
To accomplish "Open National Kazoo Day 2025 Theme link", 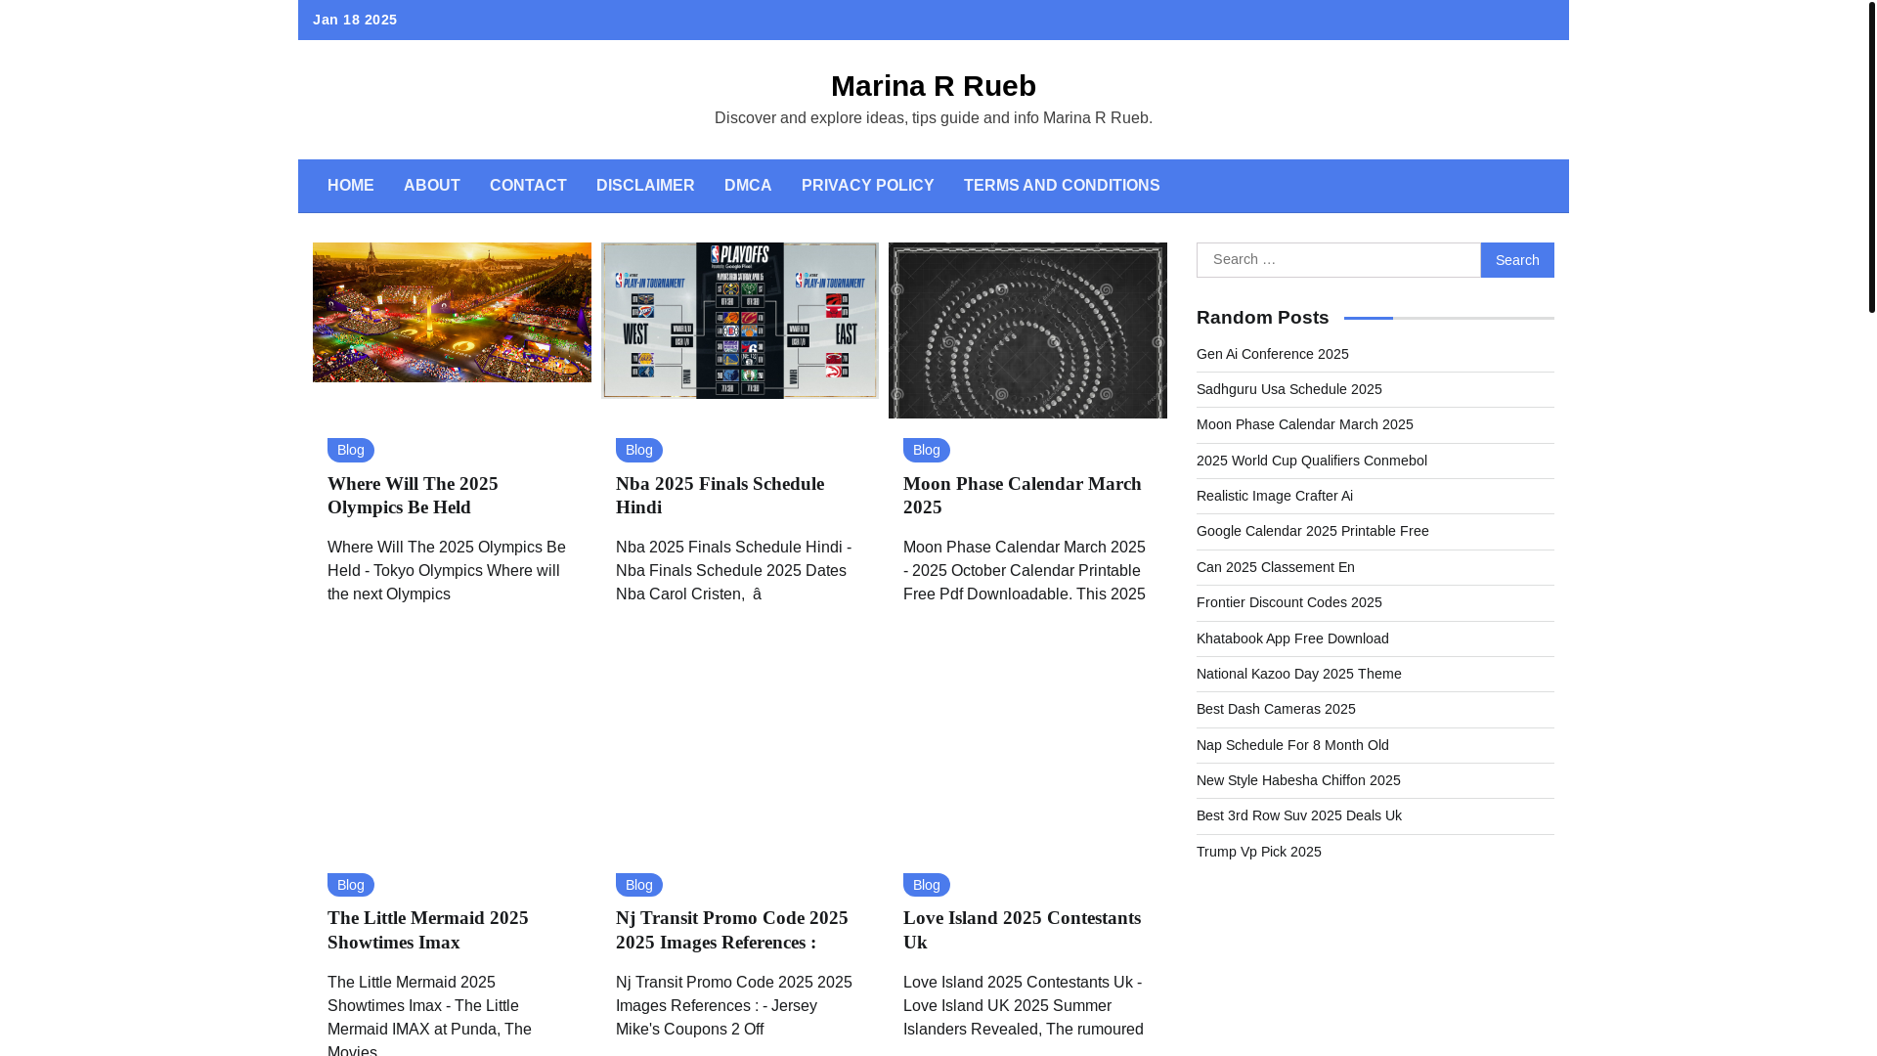I will click(x=1298, y=674).
